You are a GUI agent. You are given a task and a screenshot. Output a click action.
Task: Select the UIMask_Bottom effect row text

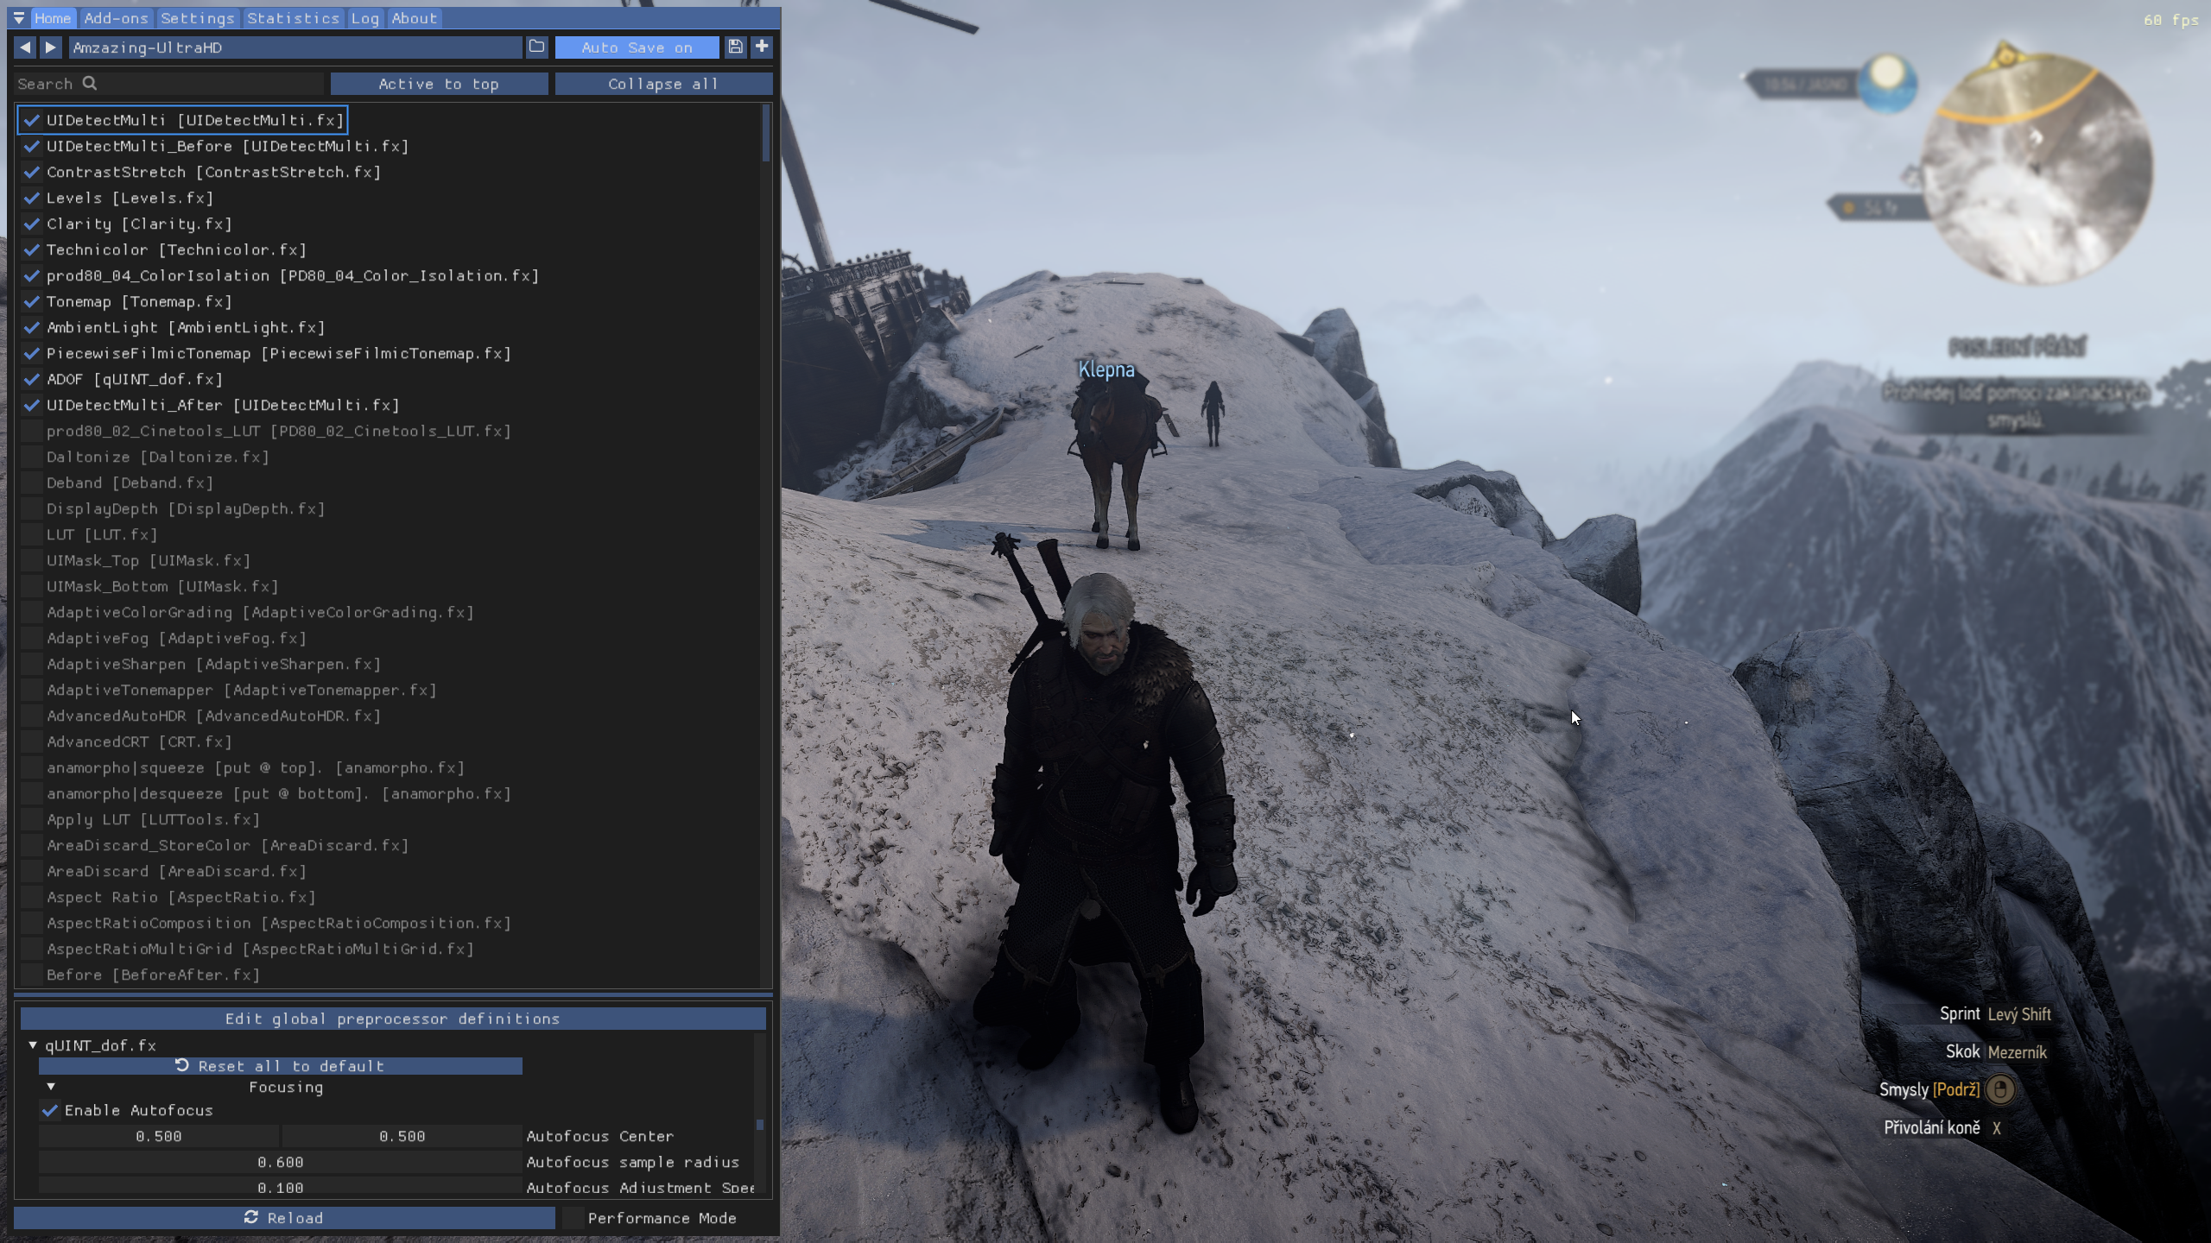tap(162, 586)
